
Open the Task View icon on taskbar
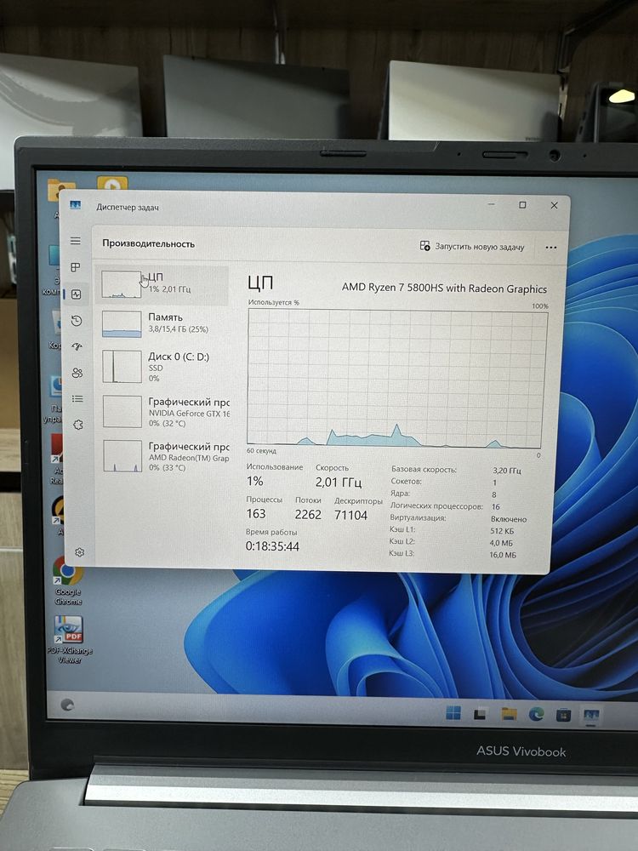[x=480, y=714]
